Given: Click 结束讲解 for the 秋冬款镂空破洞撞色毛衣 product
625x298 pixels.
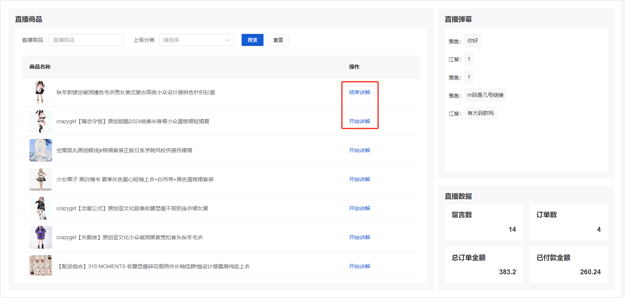Looking at the screenshot, I should (360, 92).
